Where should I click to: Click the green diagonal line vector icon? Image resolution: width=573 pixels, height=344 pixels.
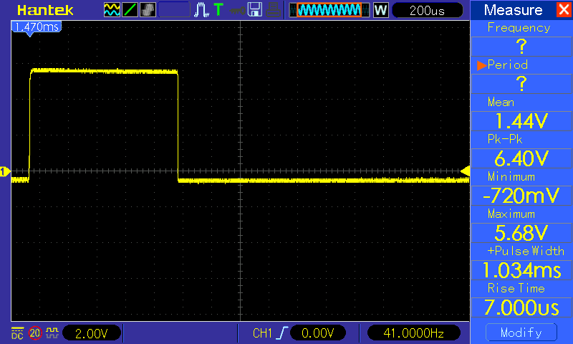(x=130, y=10)
